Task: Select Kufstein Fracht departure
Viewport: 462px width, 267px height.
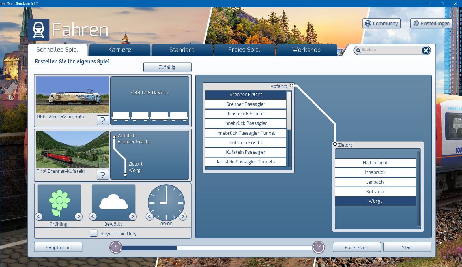Action: coord(246,143)
